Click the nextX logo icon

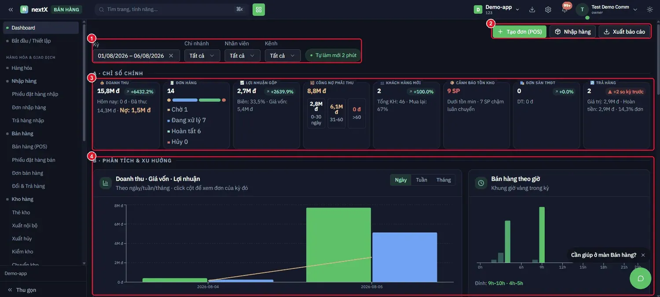(24, 9)
